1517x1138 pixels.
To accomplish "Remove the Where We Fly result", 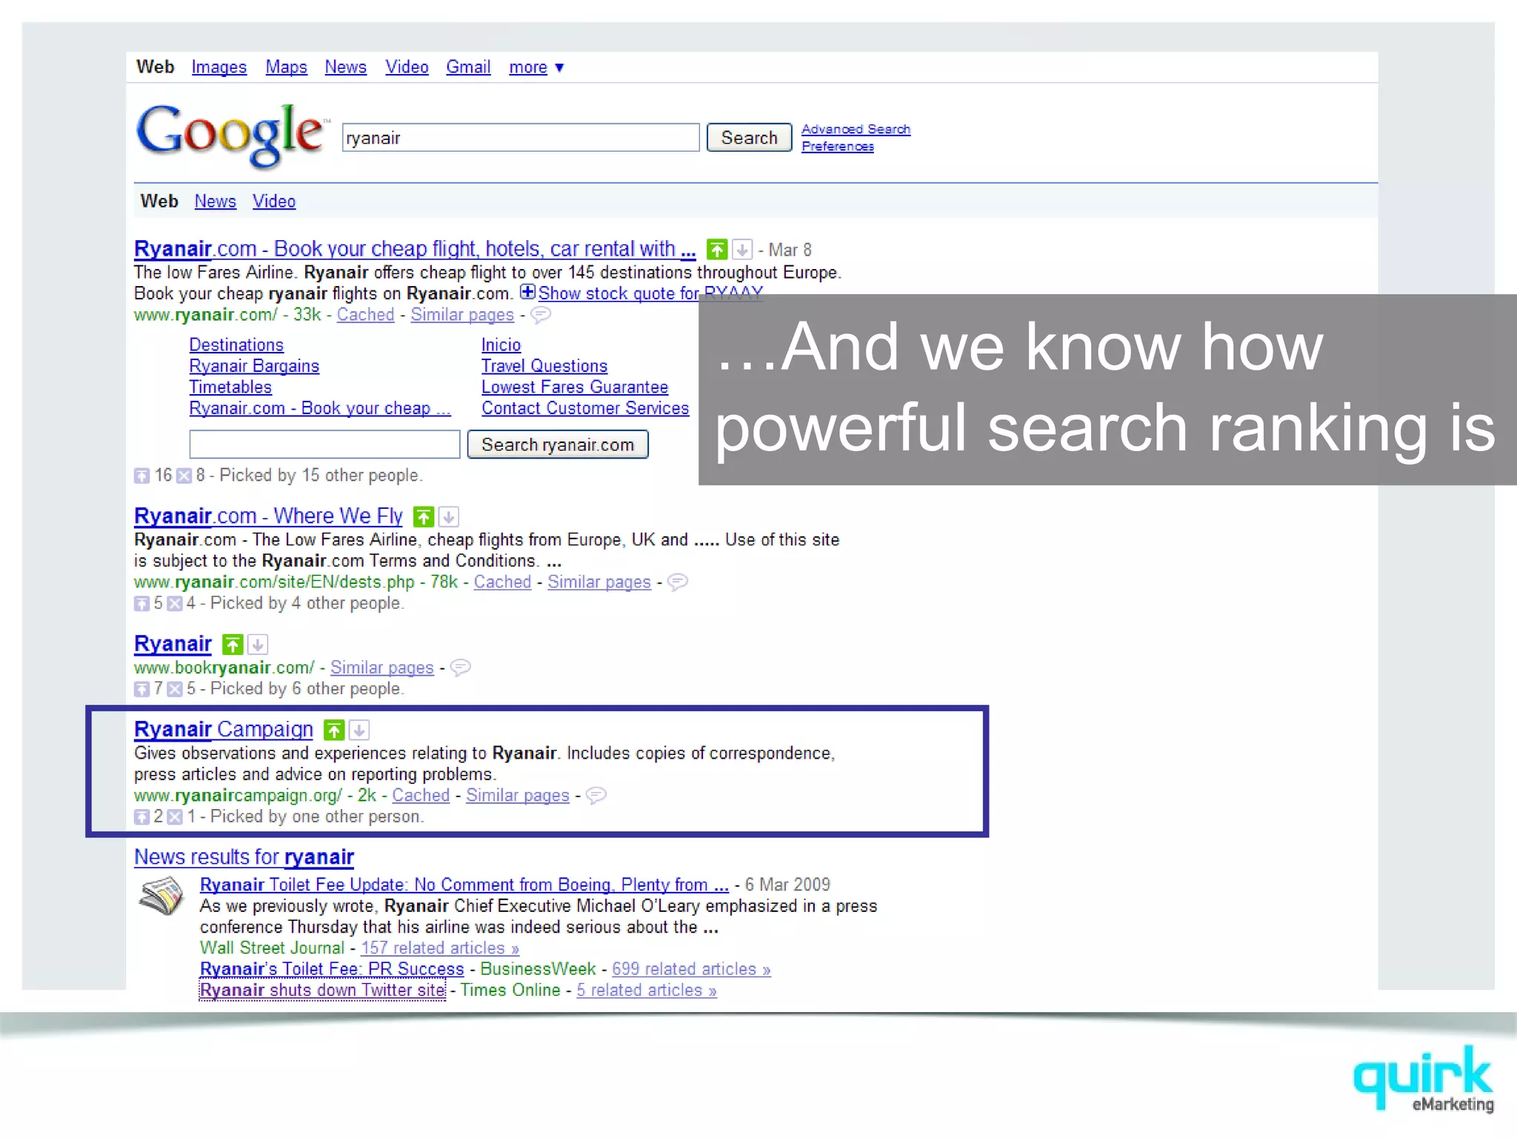I will (x=449, y=516).
